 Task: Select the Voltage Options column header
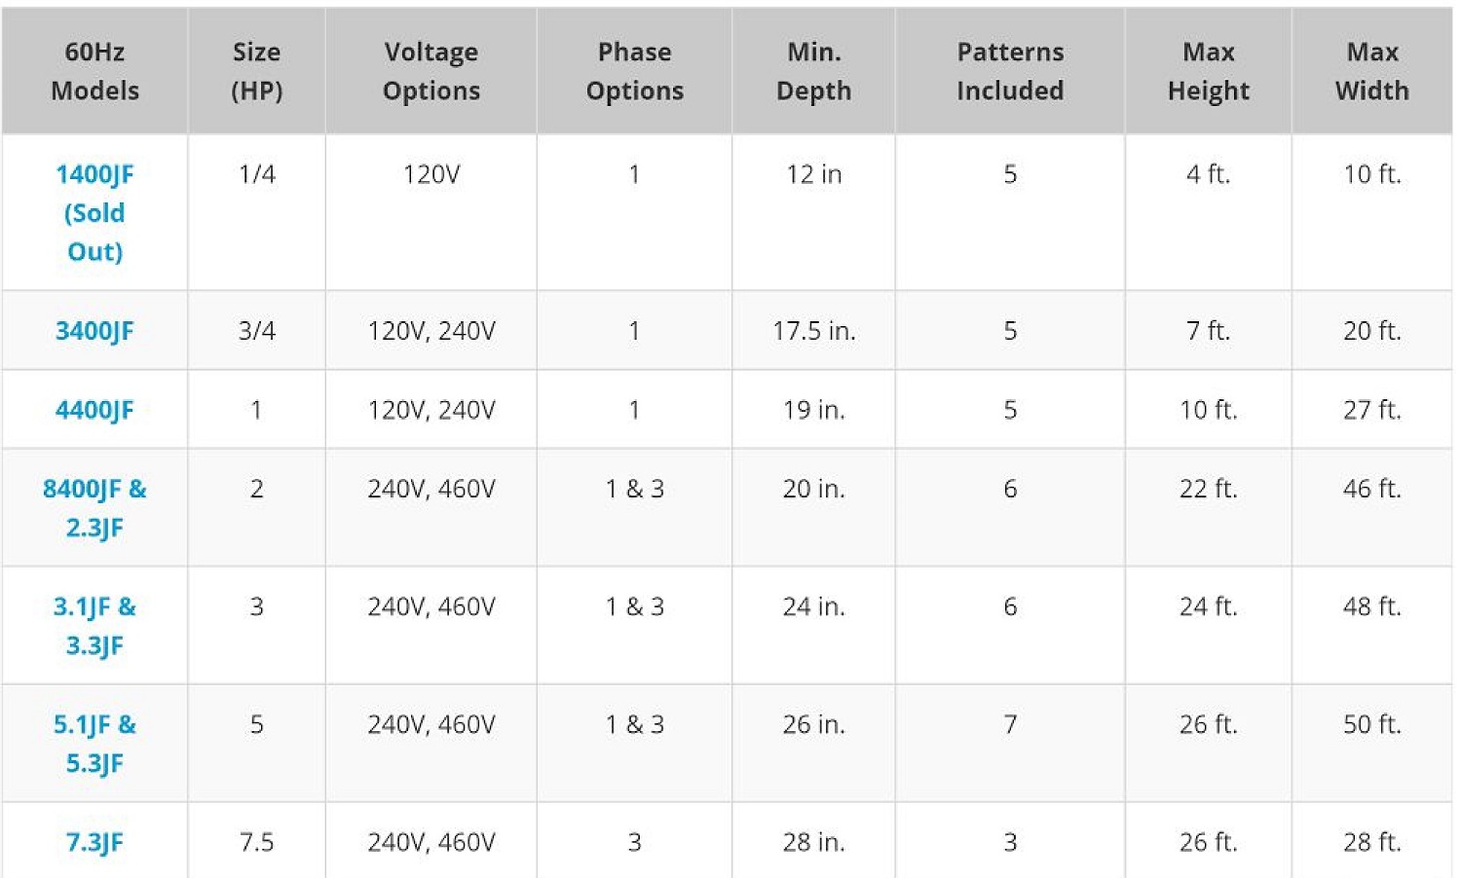pyautogui.click(x=431, y=71)
